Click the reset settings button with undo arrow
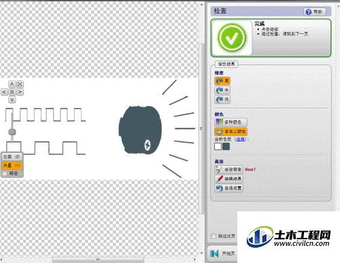 (228, 188)
